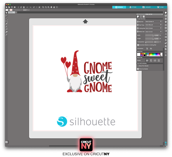
Task: Choose the Text tool
Action: click(6, 27)
